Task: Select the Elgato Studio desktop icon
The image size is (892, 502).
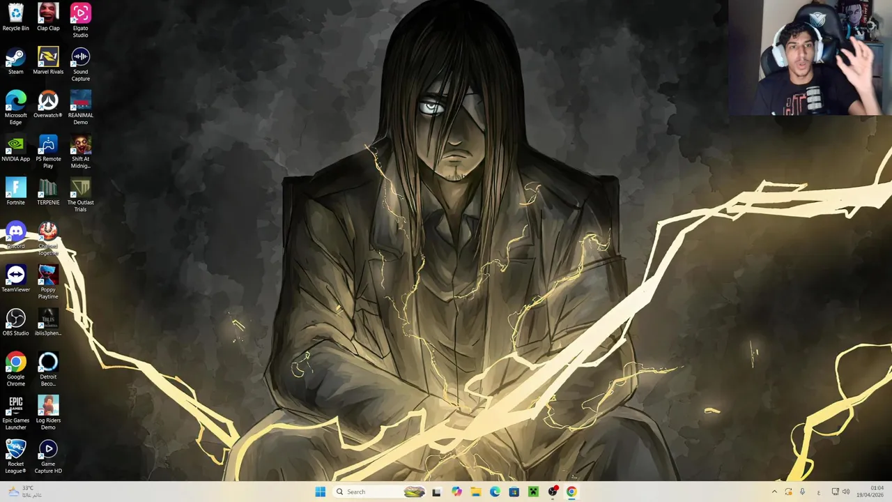Action: click(80, 21)
